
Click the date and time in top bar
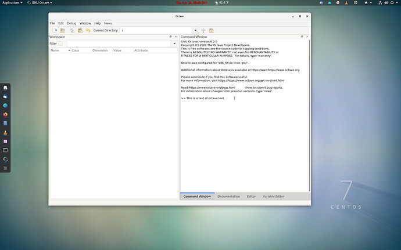pyautogui.click(x=192, y=2)
